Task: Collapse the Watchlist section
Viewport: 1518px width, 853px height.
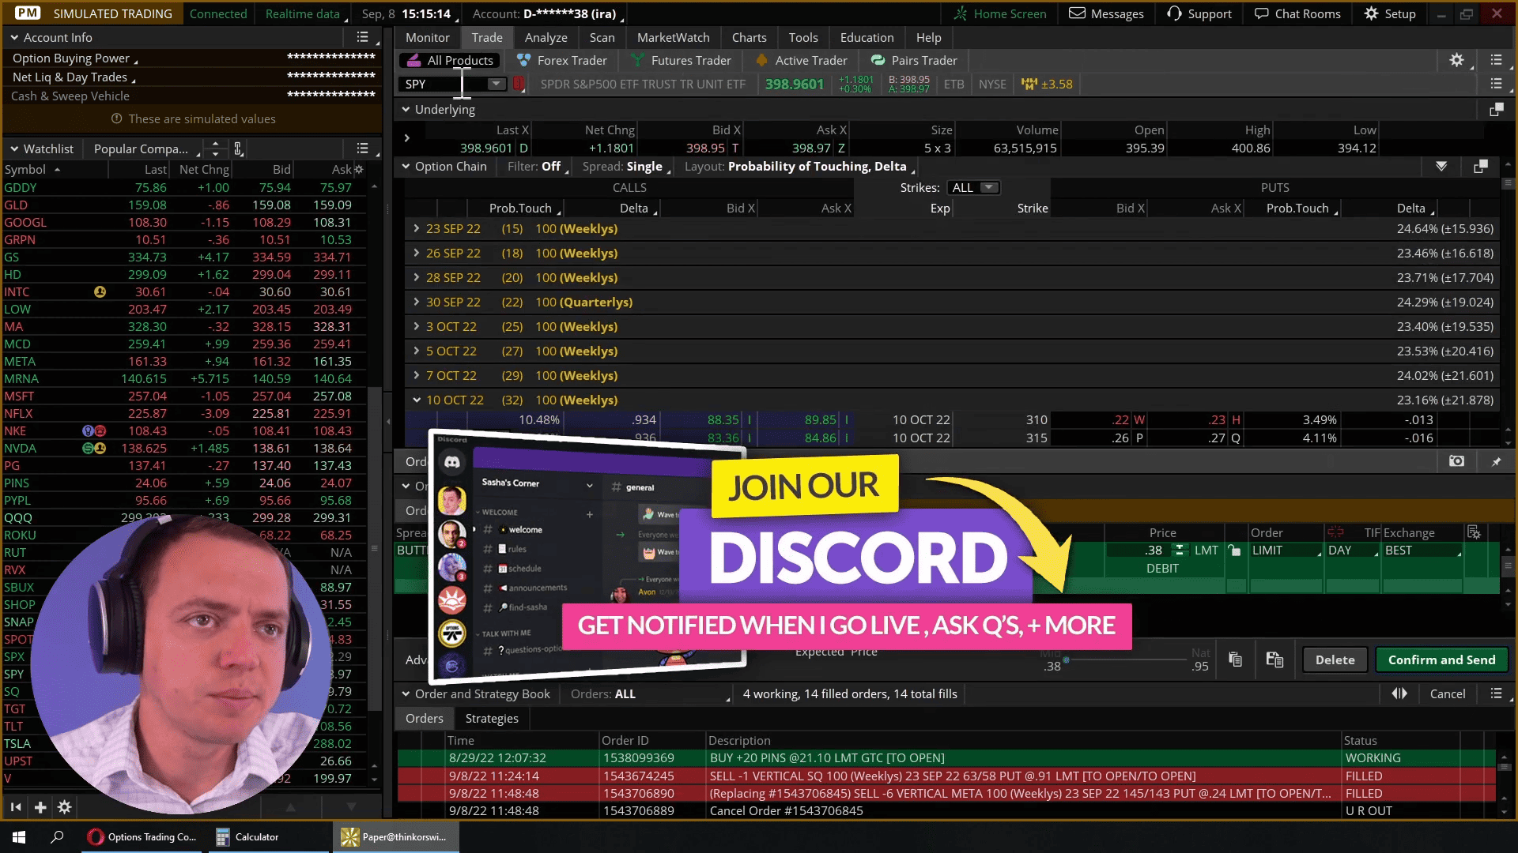Action: 14,148
